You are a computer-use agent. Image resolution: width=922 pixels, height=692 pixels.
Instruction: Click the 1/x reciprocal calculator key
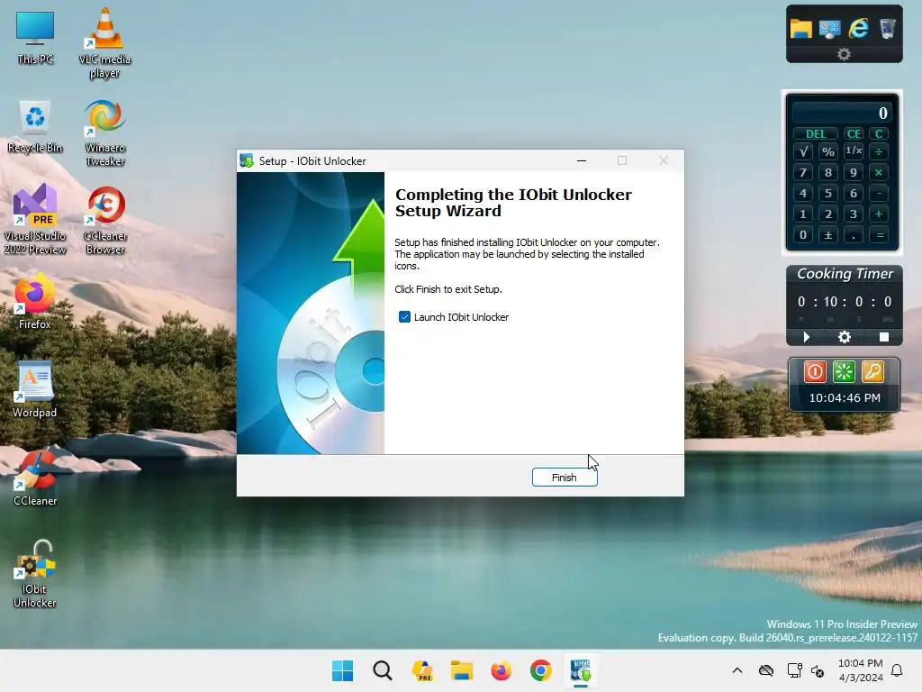[x=854, y=151]
